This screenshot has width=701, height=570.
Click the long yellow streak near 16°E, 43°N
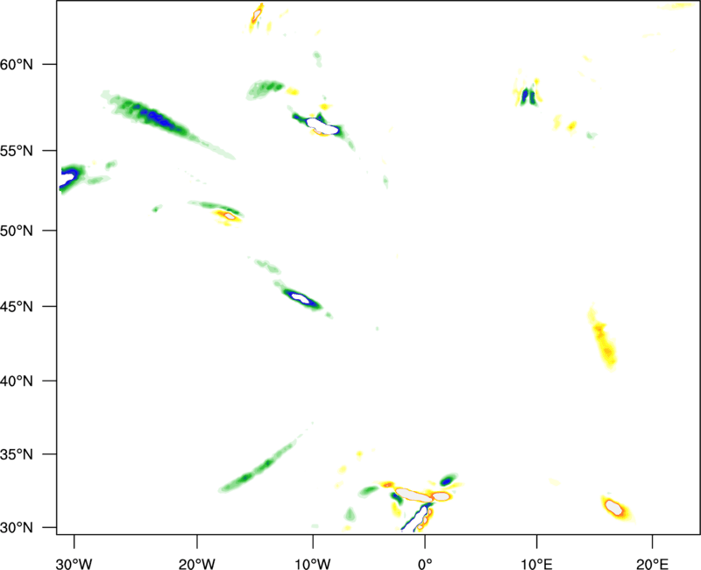(x=603, y=338)
